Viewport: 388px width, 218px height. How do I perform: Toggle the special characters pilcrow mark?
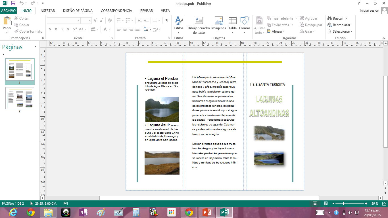click(x=167, y=20)
